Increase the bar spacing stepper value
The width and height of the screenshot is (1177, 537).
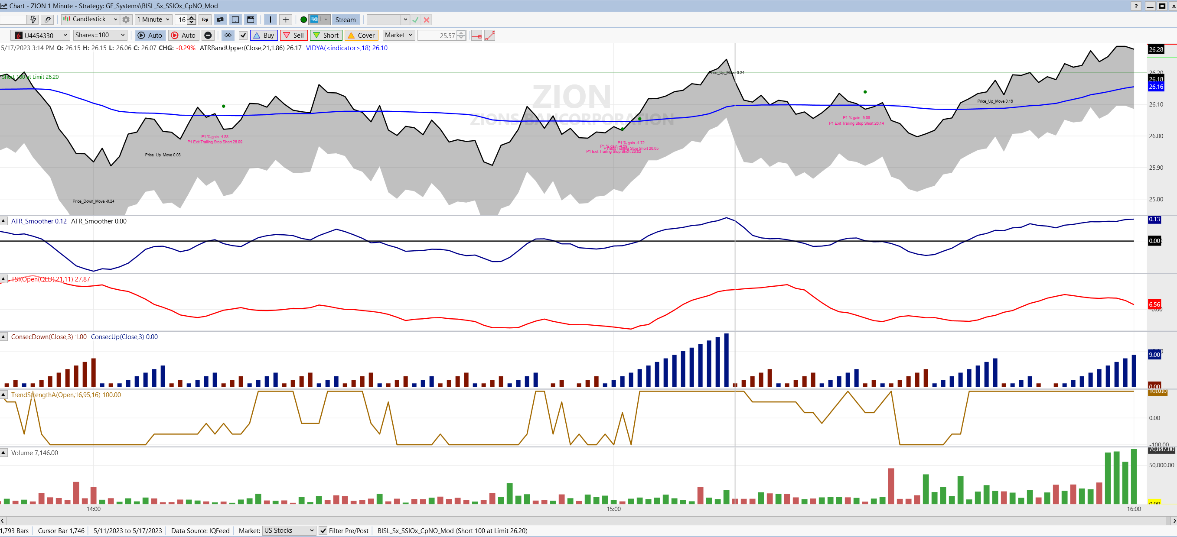point(192,17)
